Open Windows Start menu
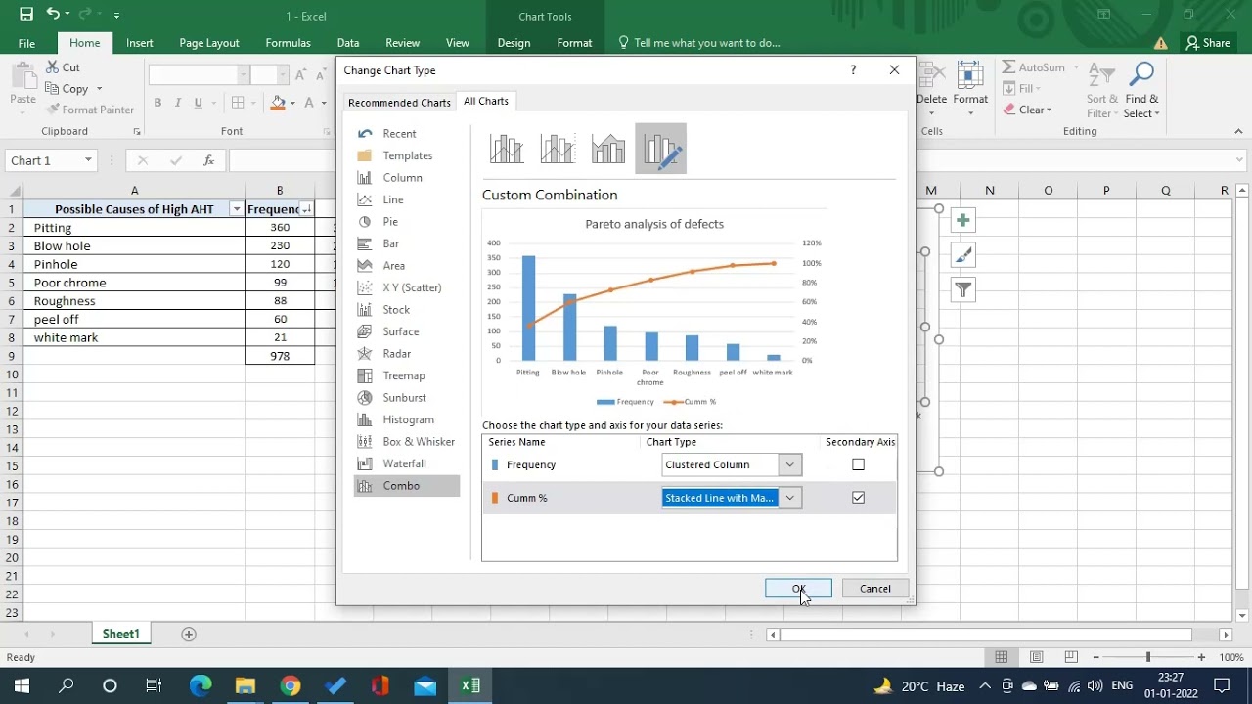The height and width of the screenshot is (704, 1252). click(x=22, y=686)
